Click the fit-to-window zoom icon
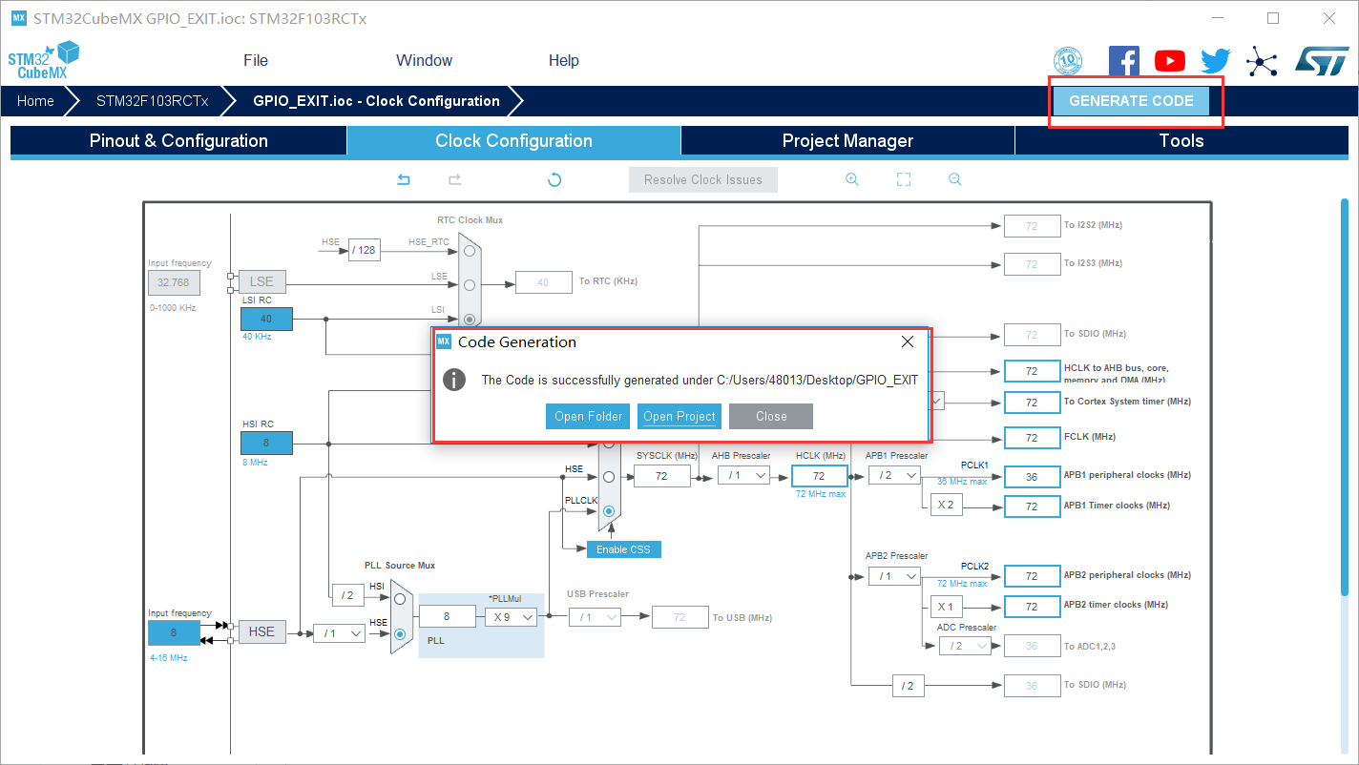The height and width of the screenshot is (765, 1359). tap(904, 179)
